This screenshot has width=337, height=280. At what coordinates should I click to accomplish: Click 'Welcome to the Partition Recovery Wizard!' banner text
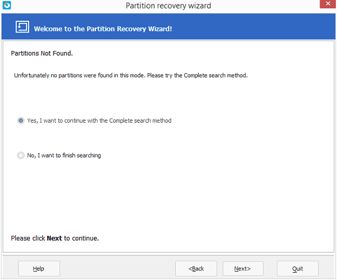click(103, 29)
